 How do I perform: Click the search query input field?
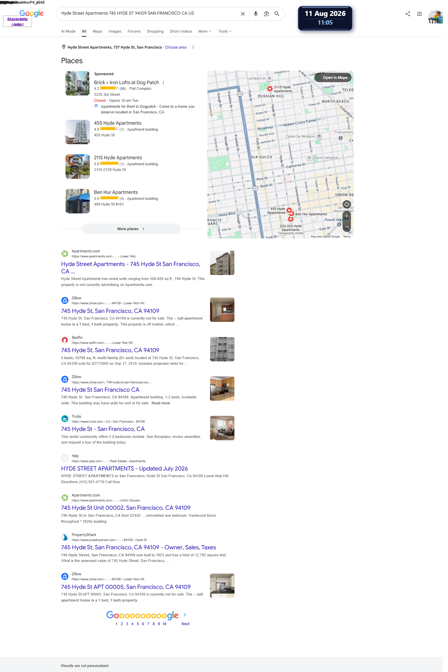point(149,13)
